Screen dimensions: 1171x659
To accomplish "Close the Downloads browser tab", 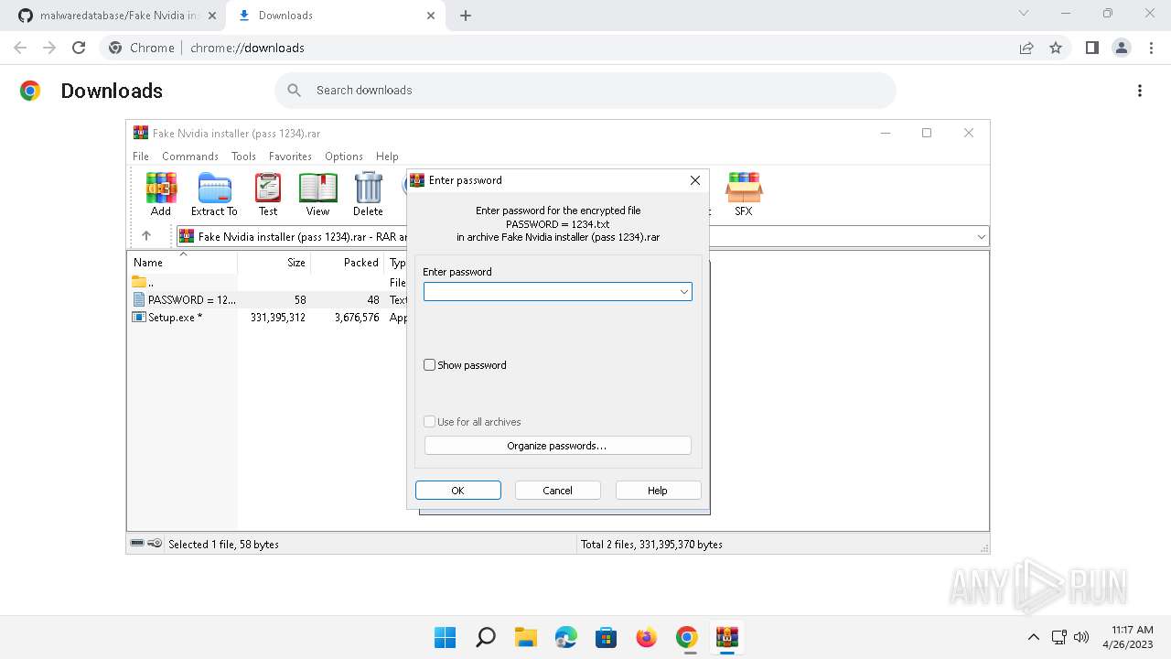I will 431,16.
